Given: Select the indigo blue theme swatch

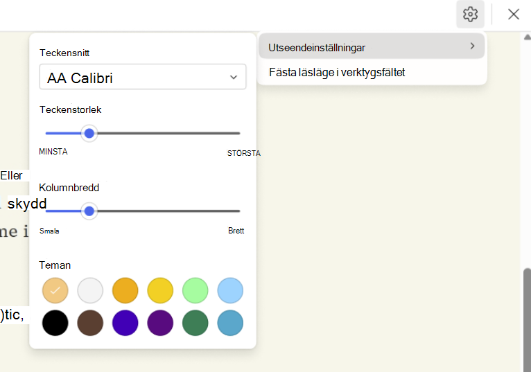Looking at the screenshot, I should [125, 323].
